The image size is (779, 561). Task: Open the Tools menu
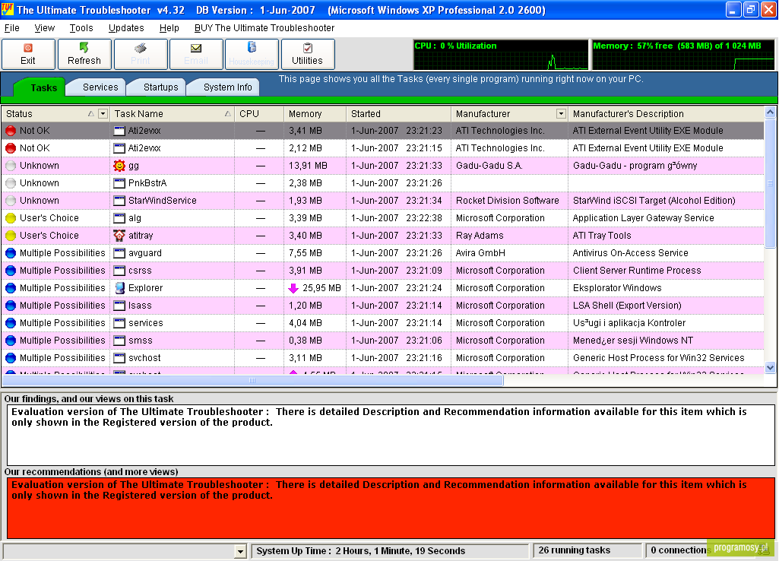[81, 28]
